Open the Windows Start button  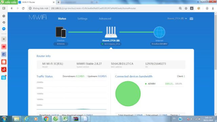4,119
